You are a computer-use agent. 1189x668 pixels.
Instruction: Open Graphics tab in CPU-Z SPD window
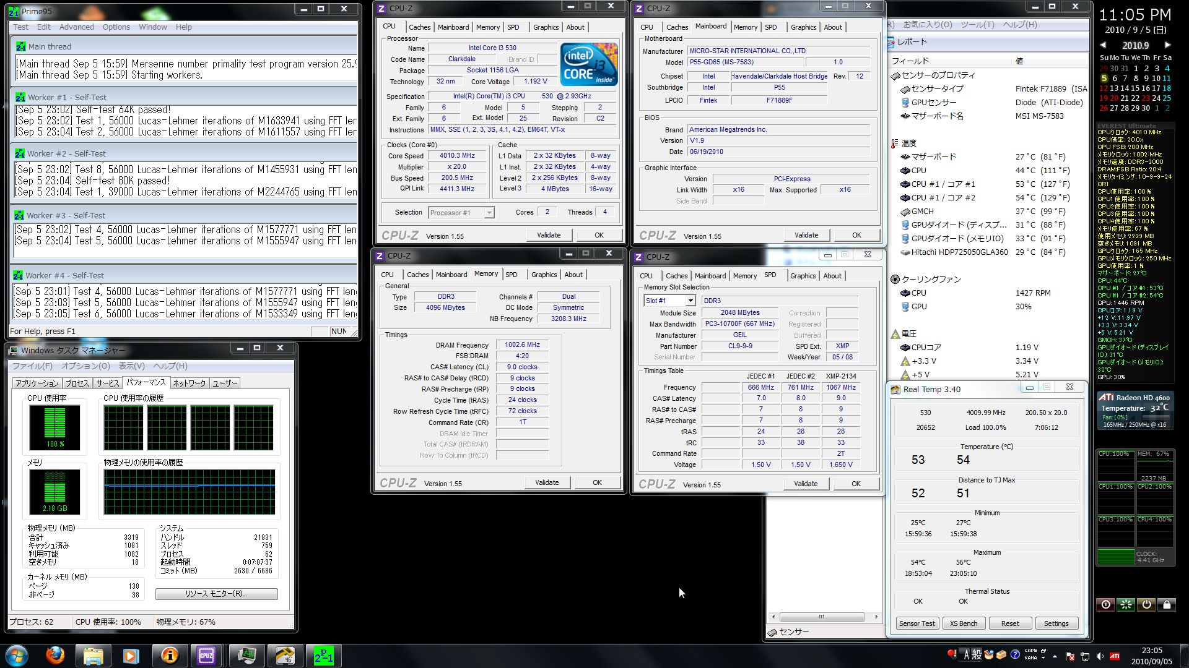point(803,276)
